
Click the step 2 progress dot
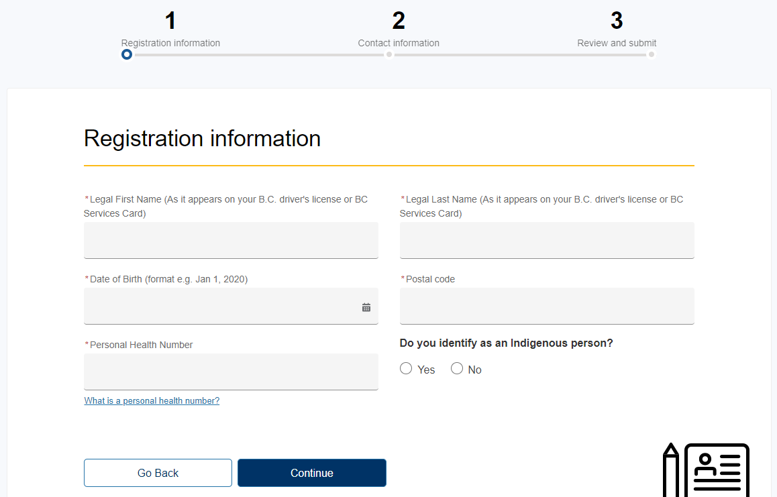[389, 54]
